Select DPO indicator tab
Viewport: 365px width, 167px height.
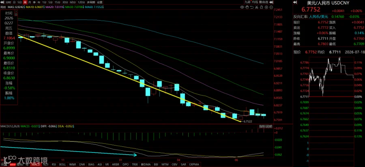[x=125, y=165]
